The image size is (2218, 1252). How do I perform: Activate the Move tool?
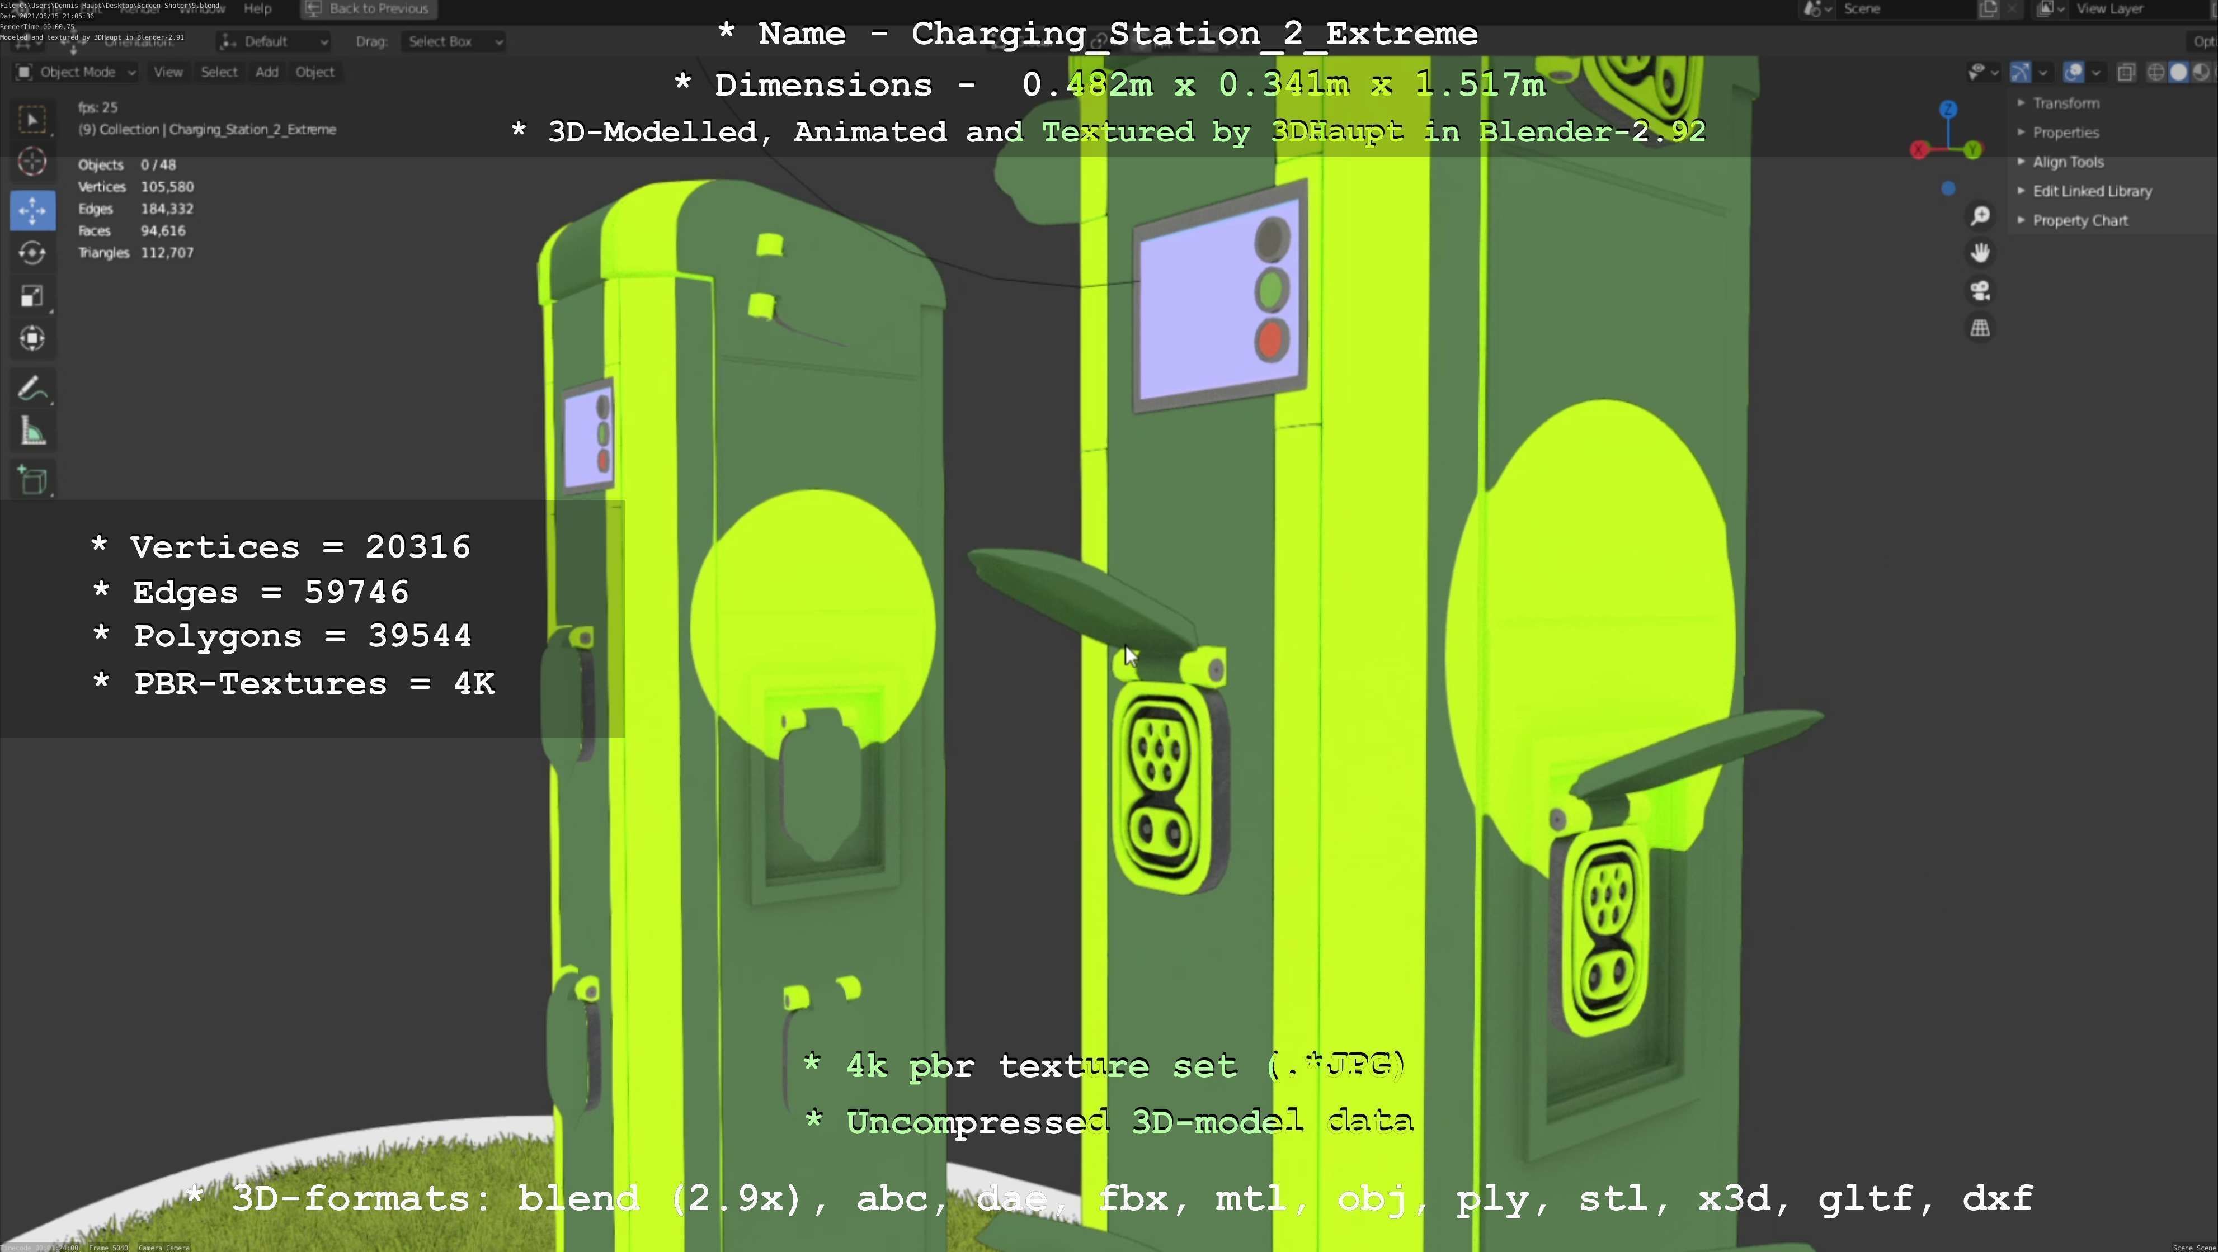pyautogui.click(x=32, y=210)
